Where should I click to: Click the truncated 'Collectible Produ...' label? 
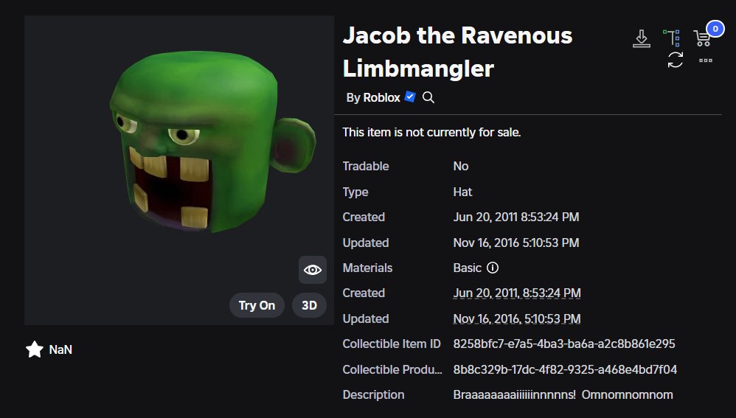(x=392, y=369)
